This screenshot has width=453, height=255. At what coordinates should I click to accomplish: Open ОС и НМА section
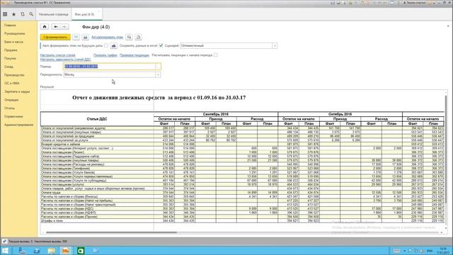12,84
